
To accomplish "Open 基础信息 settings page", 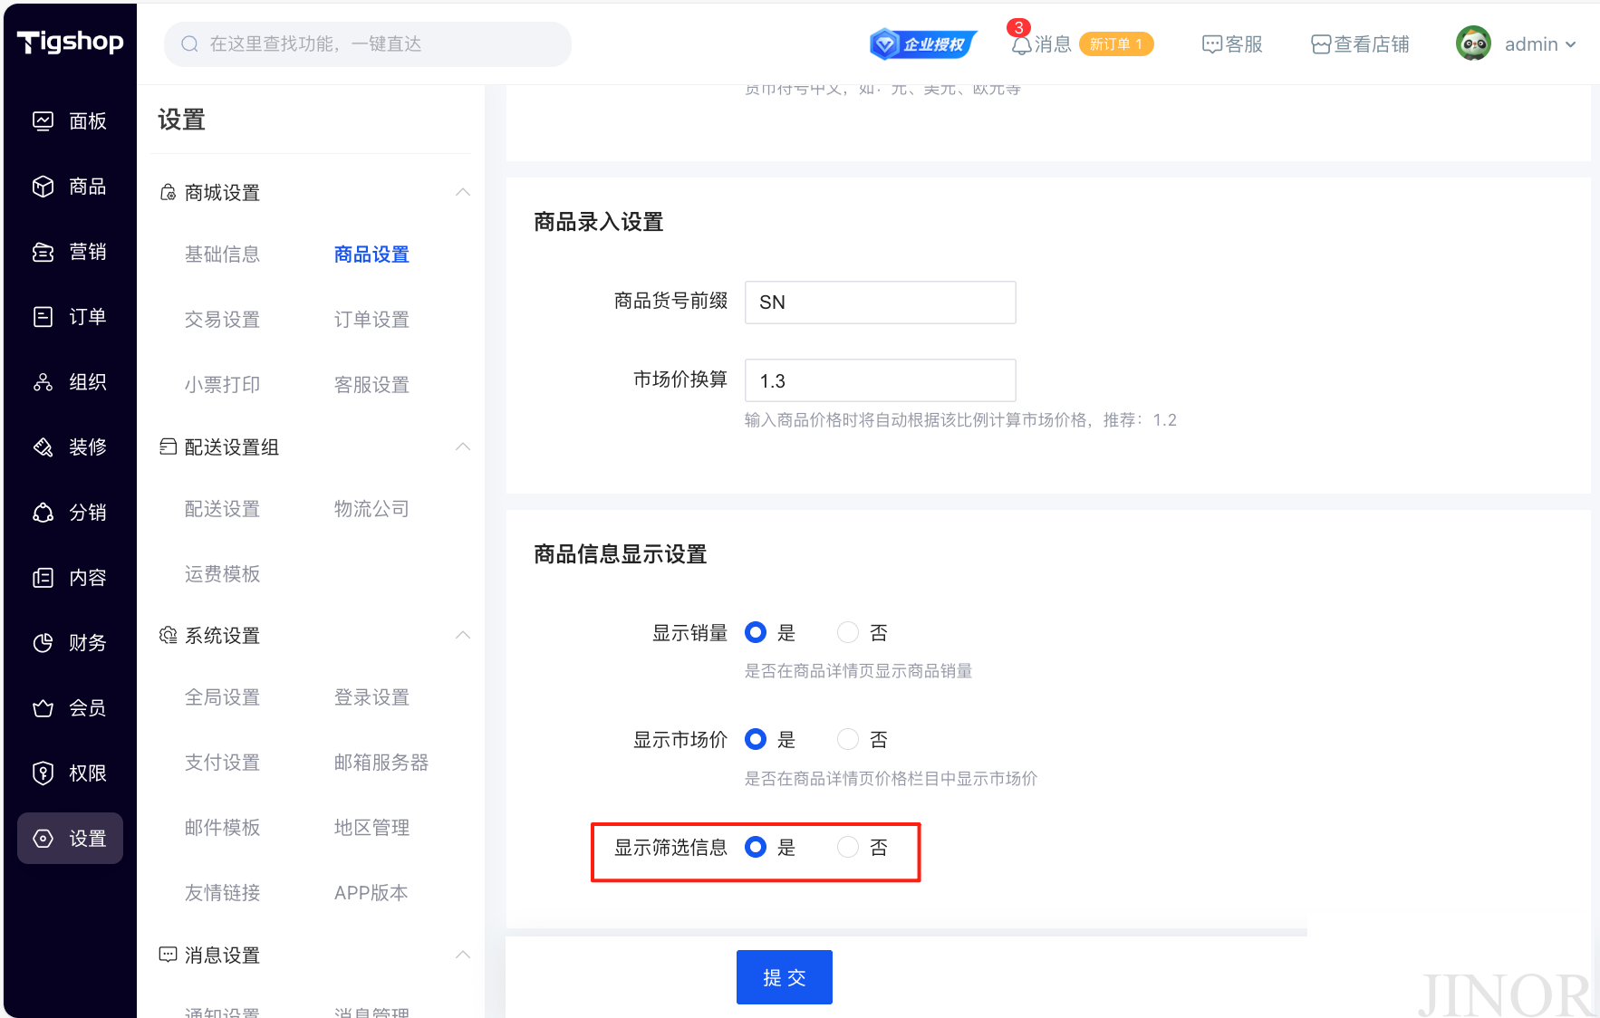I will [x=222, y=254].
